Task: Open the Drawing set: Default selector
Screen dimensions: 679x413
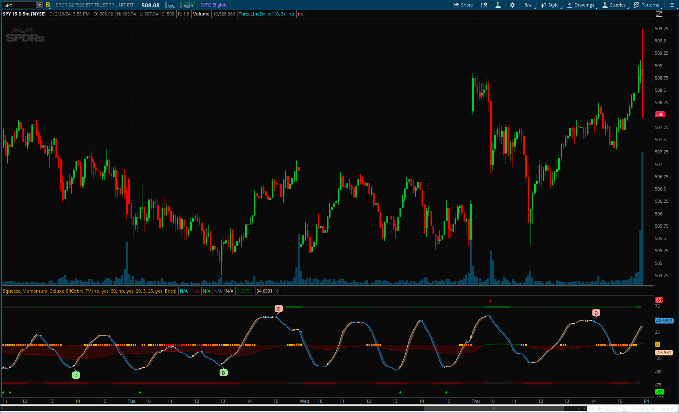Action: [653, 409]
